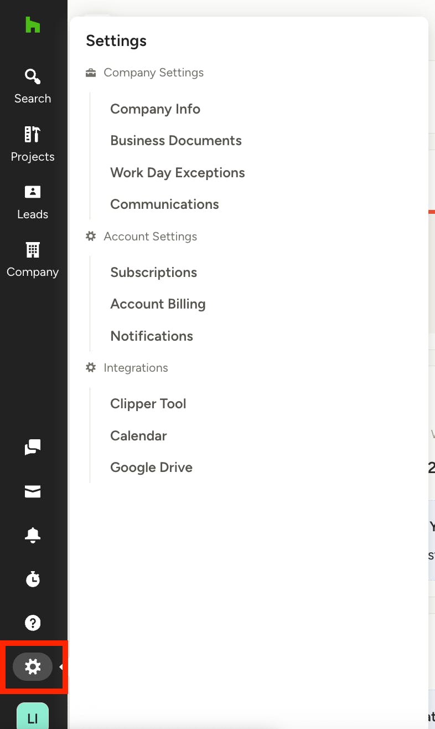Open Work Day Exceptions settings
The image size is (435, 729).
[x=178, y=173]
